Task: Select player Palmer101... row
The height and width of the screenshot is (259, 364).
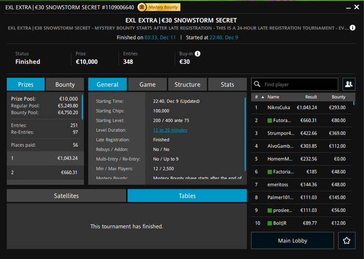Action: 301,197
